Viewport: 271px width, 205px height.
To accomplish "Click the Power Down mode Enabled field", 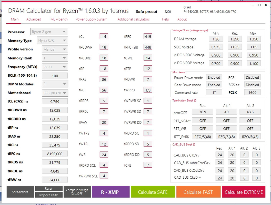I will (214, 77).
